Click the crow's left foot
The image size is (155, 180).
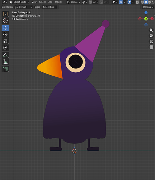56,149
